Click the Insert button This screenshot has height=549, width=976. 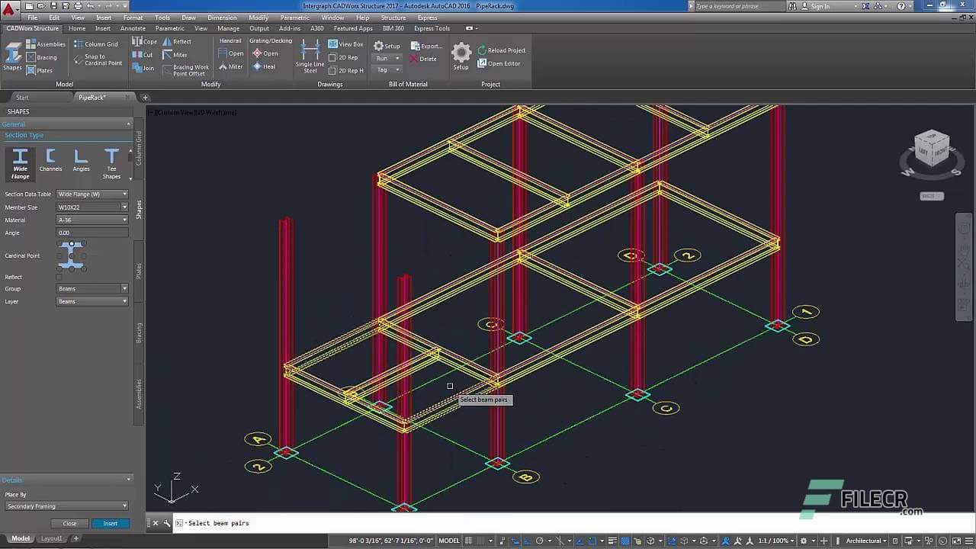coord(111,524)
